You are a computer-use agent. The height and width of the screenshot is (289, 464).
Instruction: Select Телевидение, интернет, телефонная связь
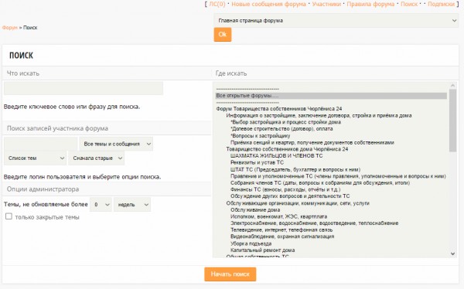tap(281, 229)
